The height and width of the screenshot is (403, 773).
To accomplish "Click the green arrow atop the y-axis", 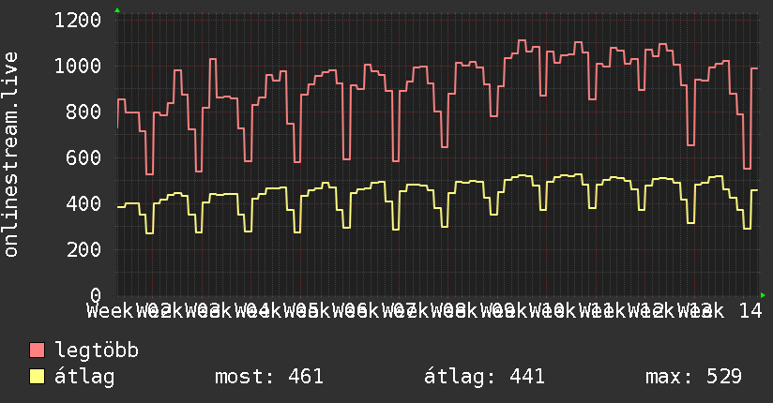I will tap(117, 10).
